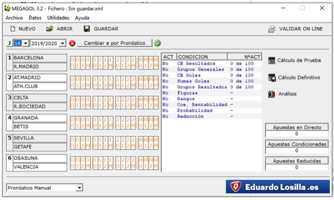Image resolution: width=334 pixels, height=200 pixels.
Task: Launch Cálculo de Prueba calculator icon
Action: pyautogui.click(x=272, y=60)
